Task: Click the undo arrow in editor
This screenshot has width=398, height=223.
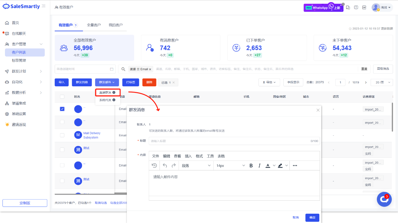Action: (165, 166)
